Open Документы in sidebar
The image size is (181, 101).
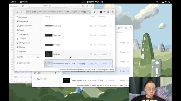(28, 34)
